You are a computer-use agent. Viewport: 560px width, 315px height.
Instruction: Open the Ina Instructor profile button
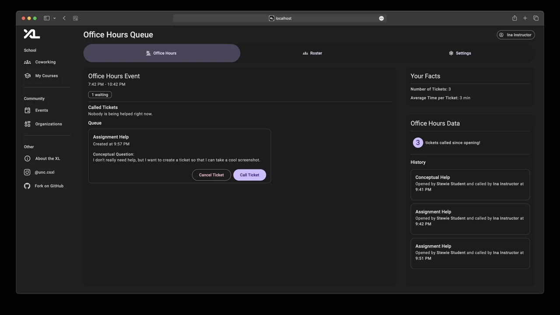point(516,35)
